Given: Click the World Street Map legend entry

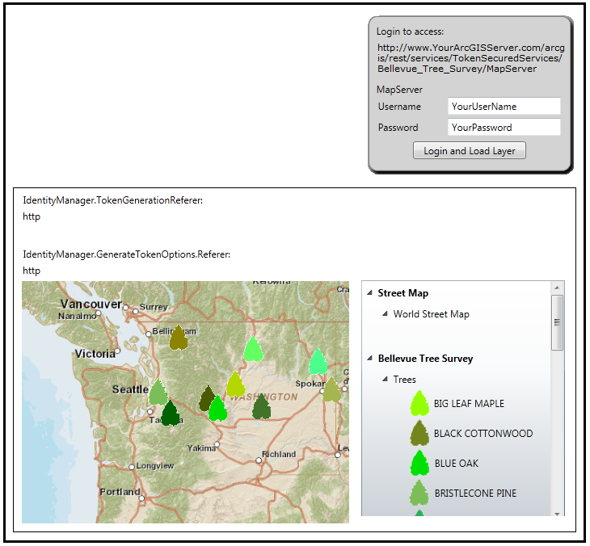Looking at the screenshot, I should (x=432, y=314).
